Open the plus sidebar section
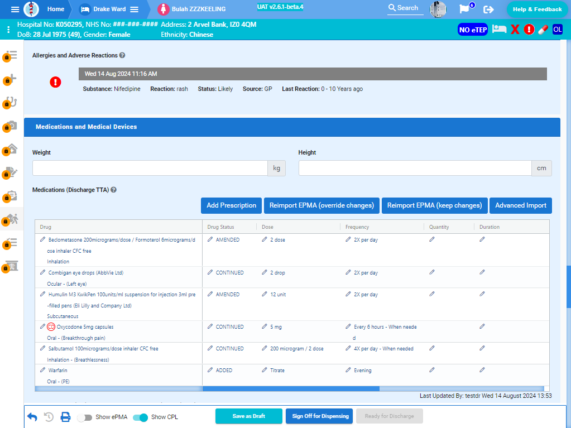 (x=10, y=79)
